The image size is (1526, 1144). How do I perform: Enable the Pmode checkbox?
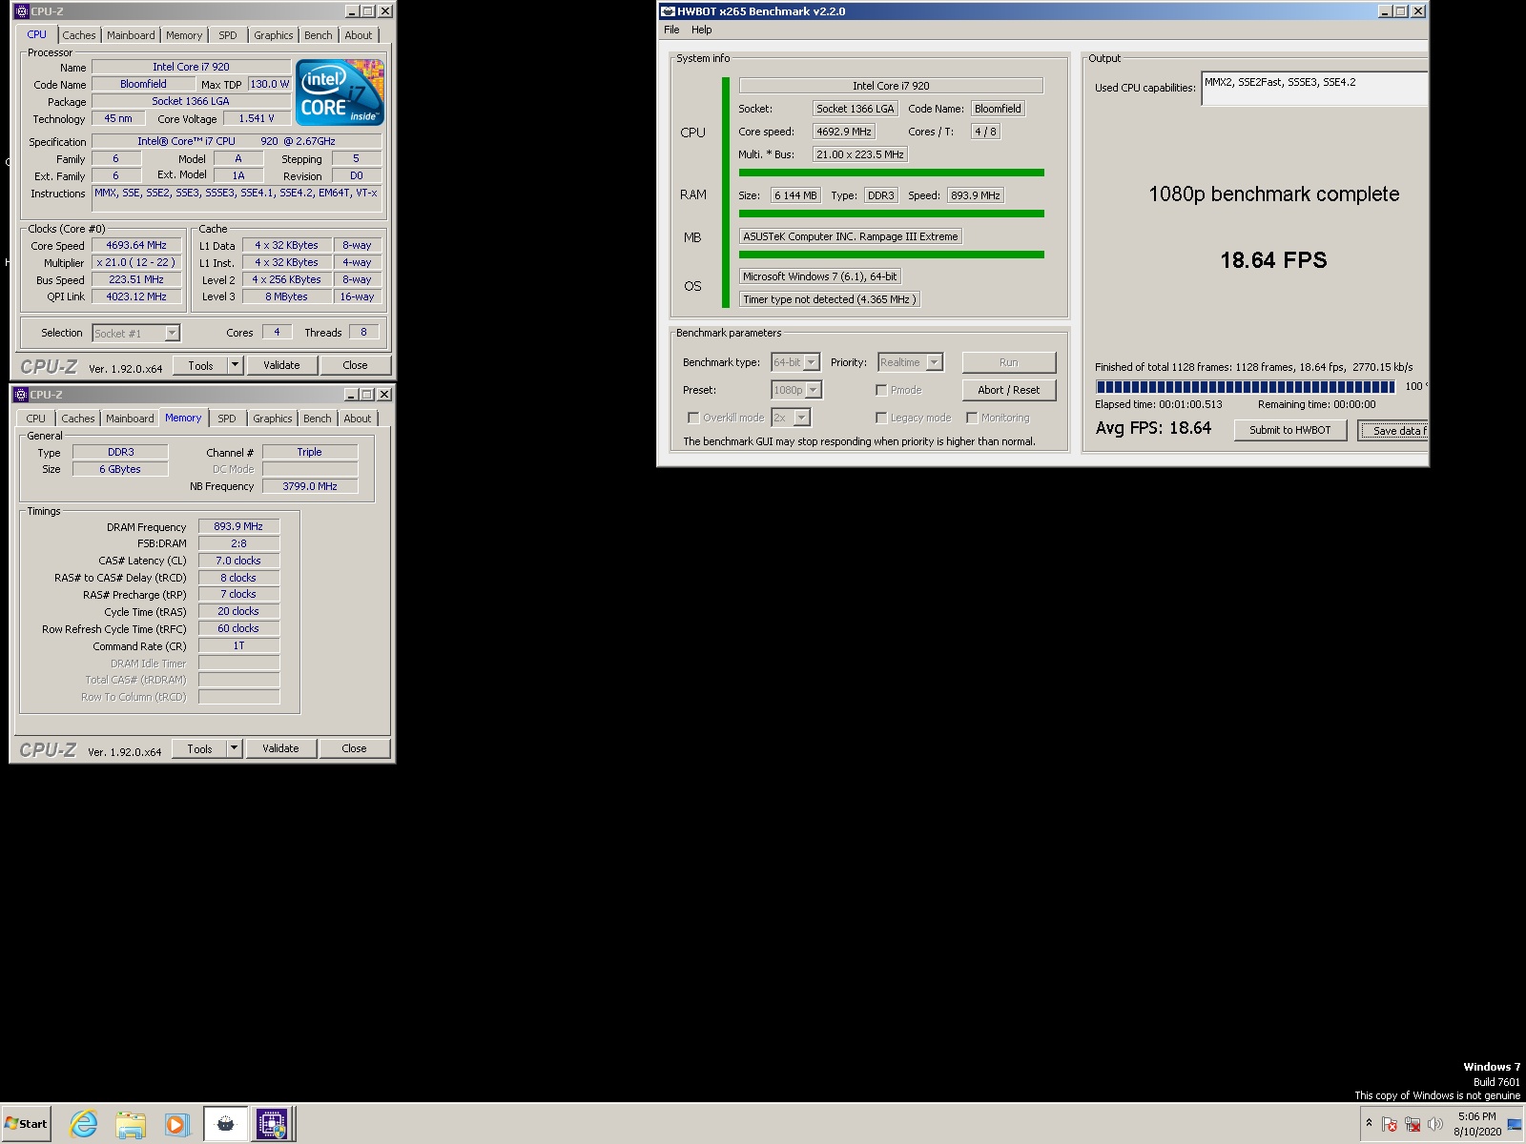(x=881, y=390)
